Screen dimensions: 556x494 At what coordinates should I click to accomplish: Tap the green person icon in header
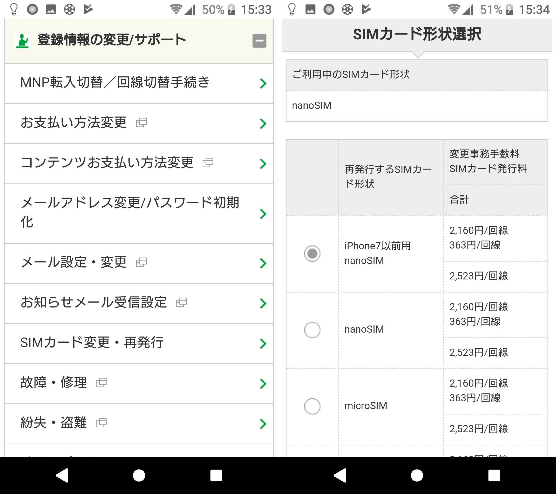click(22, 41)
